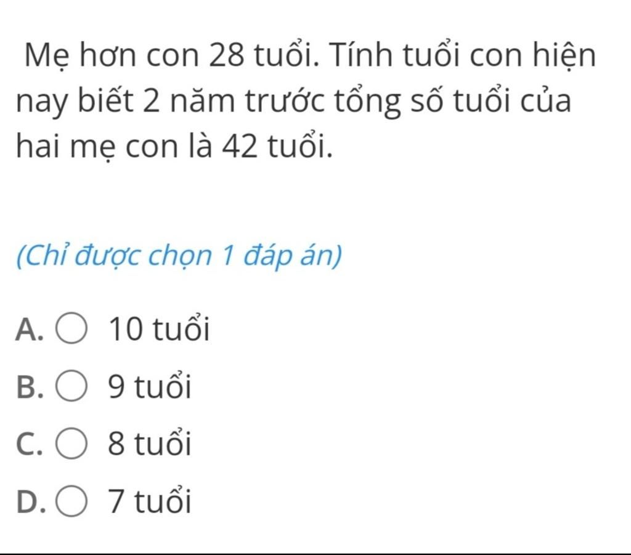The width and height of the screenshot is (631, 555).
Task: Choose the '8 tuổi' answer label
Action: (x=149, y=444)
